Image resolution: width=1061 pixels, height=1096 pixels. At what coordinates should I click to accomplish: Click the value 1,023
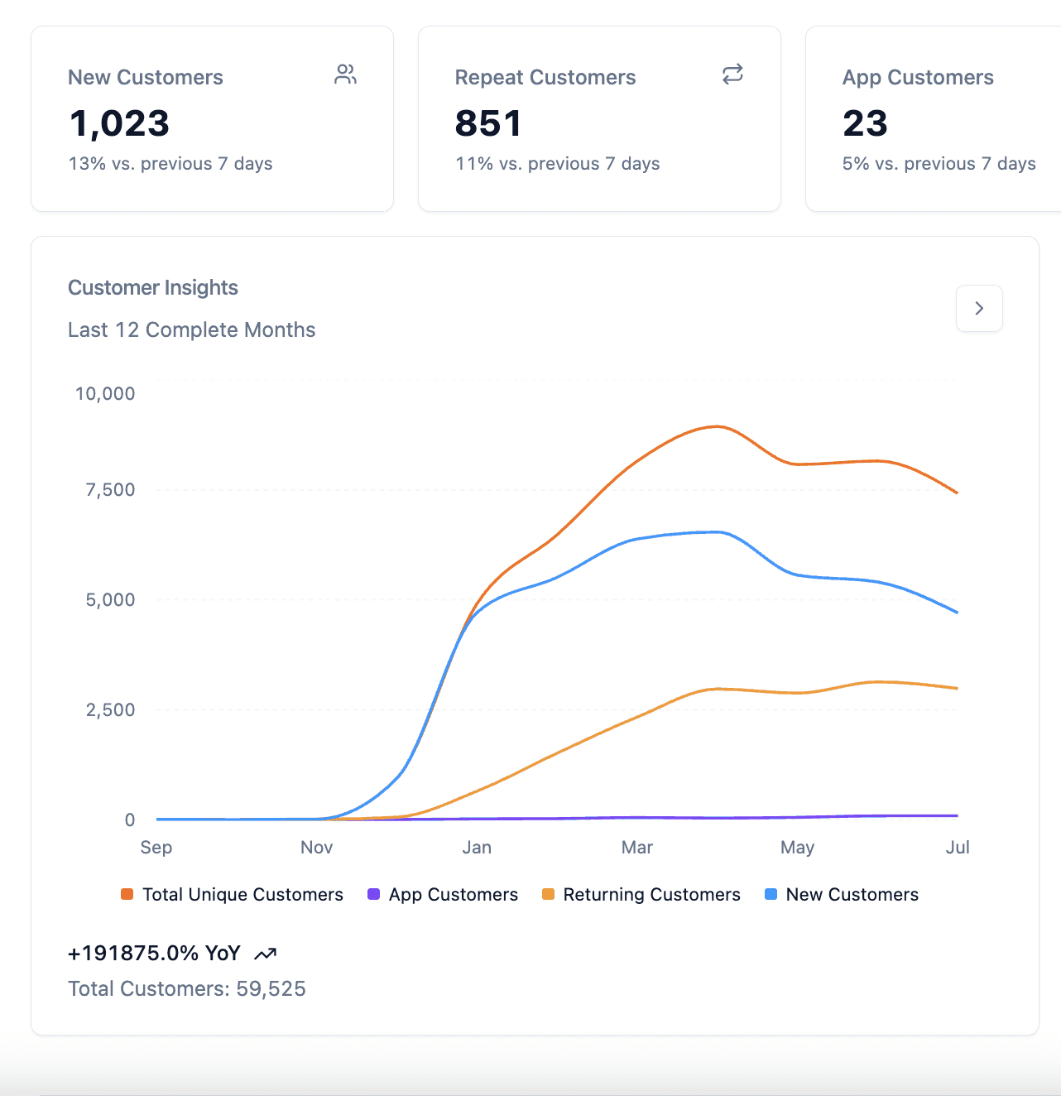pyautogui.click(x=119, y=123)
